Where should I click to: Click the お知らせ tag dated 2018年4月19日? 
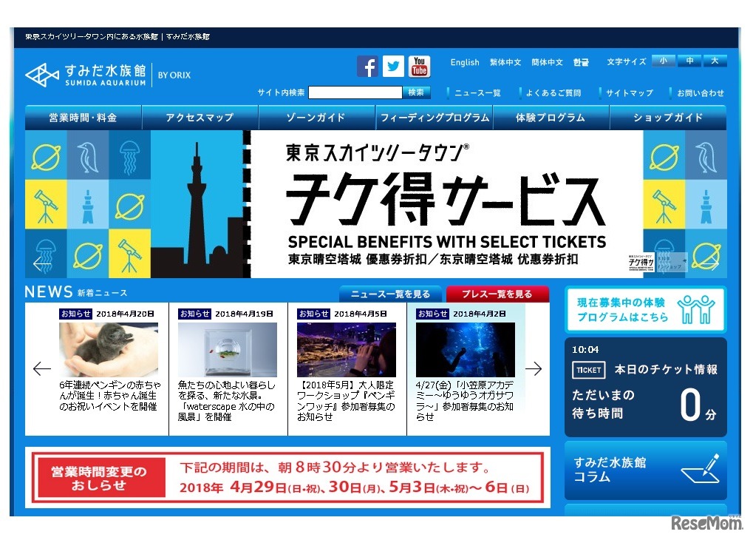click(x=195, y=314)
